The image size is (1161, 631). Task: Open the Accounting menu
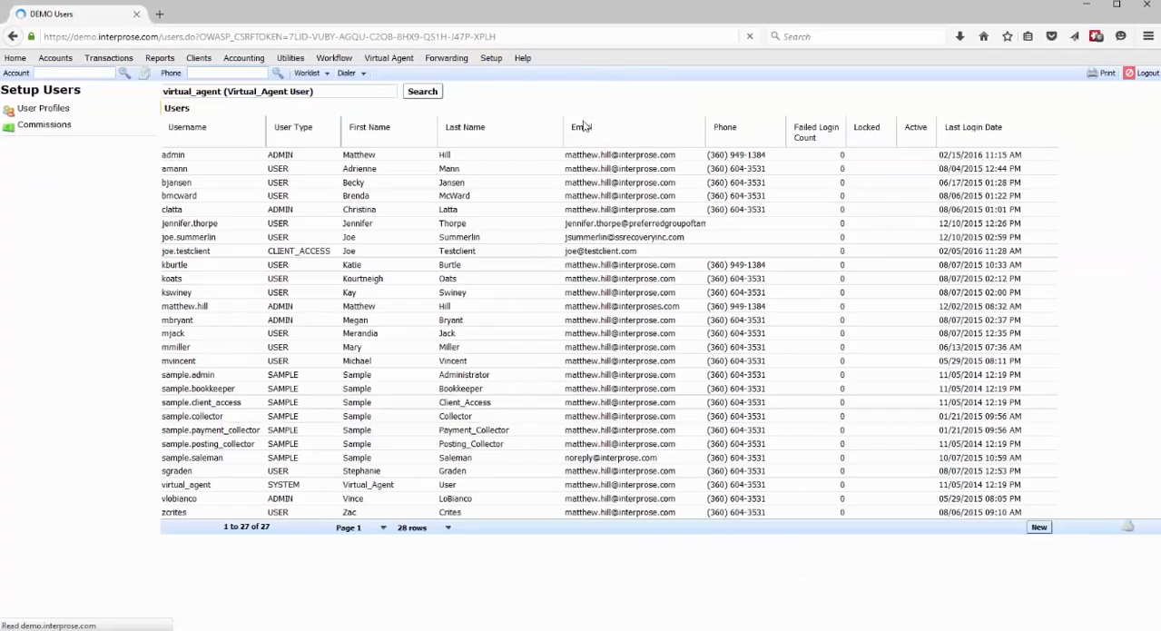(x=243, y=58)
